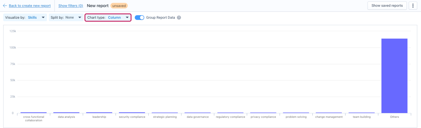Click the Show filters (0) link
Screen dimensions: 421x128
71,6
